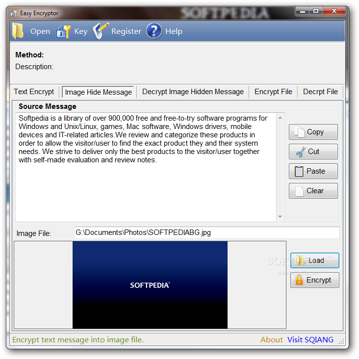Click the Key padlock icon in toolbar
Viewport: 359px width, 359px height.
63,31
